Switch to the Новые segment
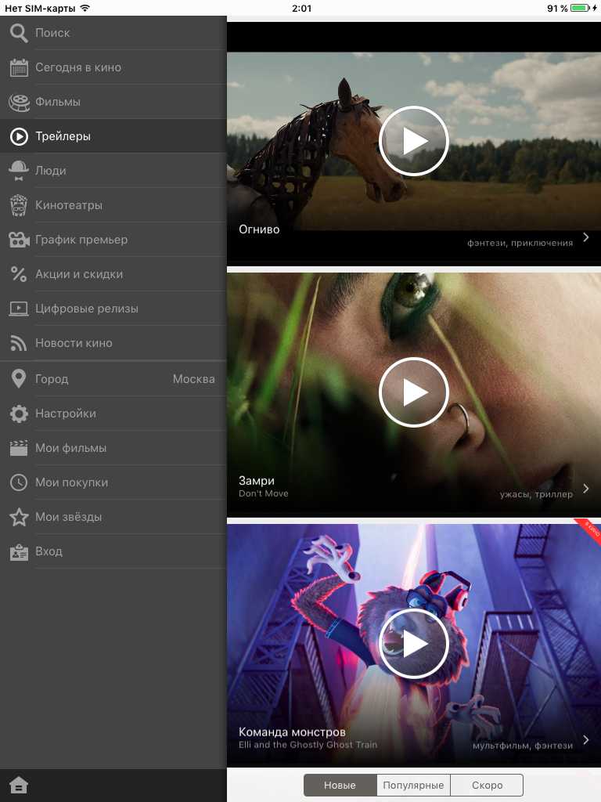The width and height of the screenshot is (601, 802). [x=340, y=786]
